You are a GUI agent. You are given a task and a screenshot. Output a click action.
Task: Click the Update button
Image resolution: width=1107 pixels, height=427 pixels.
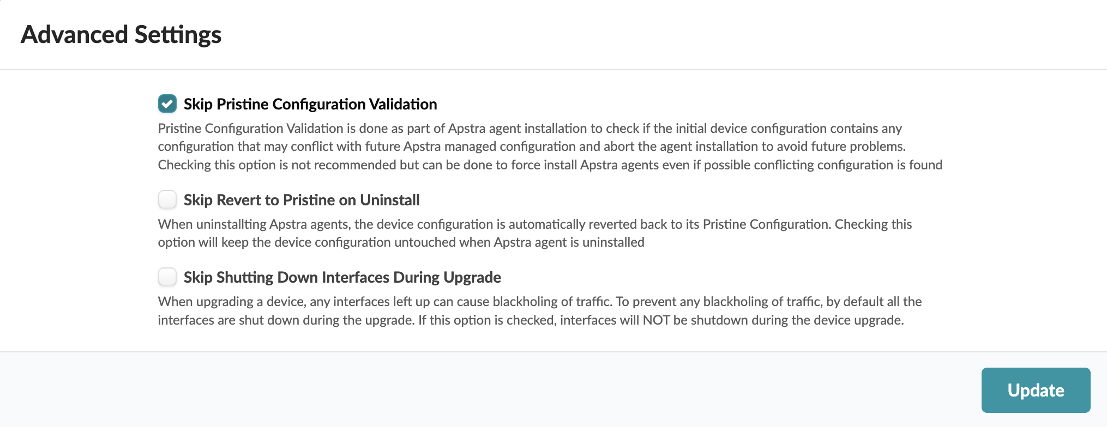click(1036, 390)
